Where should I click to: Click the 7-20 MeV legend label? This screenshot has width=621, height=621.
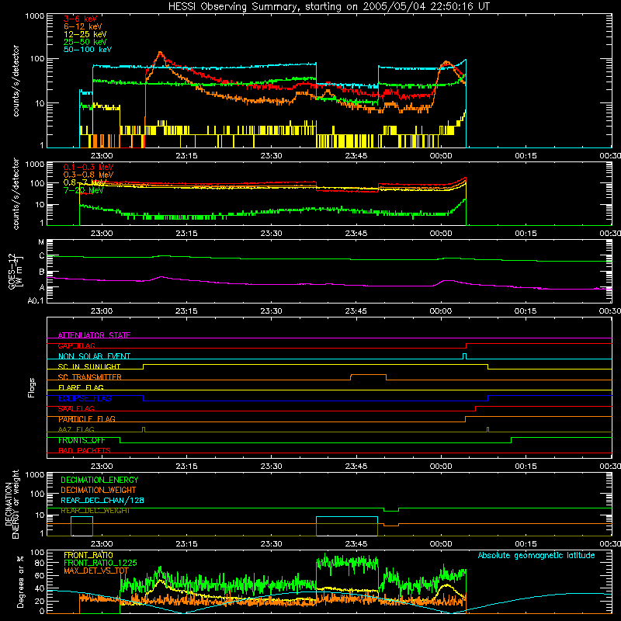83,190
